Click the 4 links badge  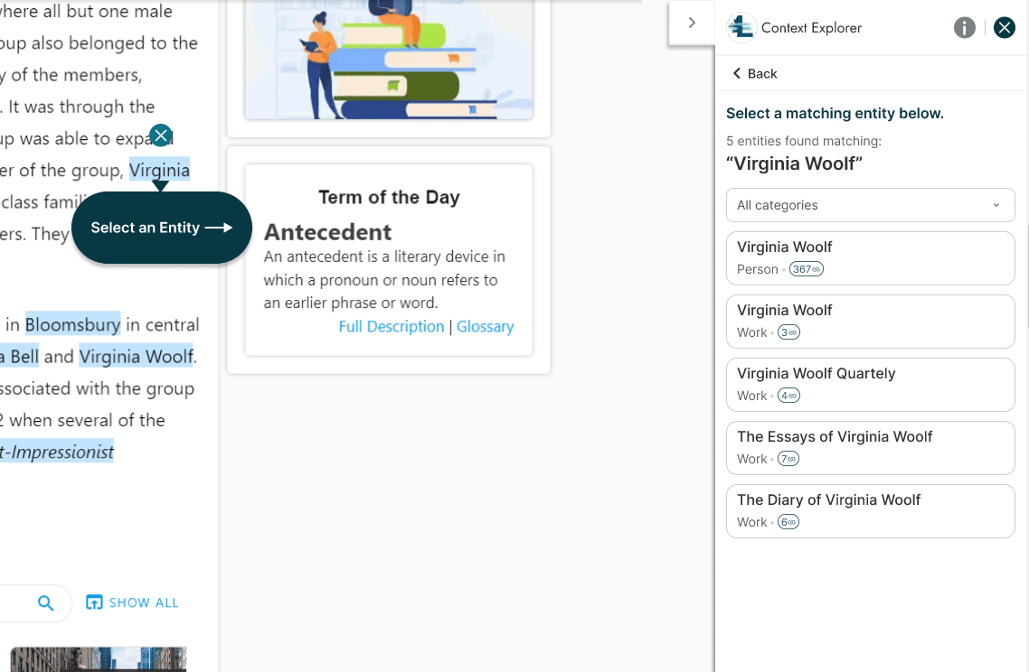coord(788,396)
